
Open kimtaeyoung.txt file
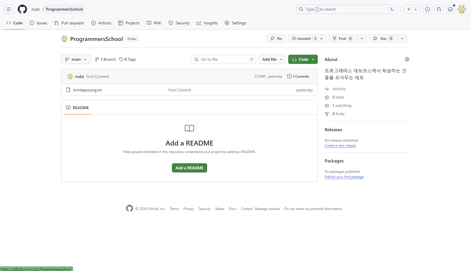pos(88,90)
